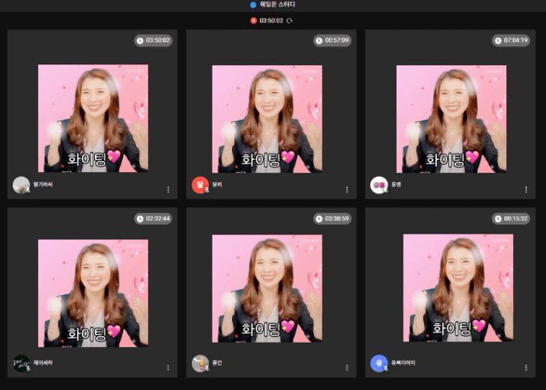Click the 00:15:32 timer badge

(x=511, y=218)
